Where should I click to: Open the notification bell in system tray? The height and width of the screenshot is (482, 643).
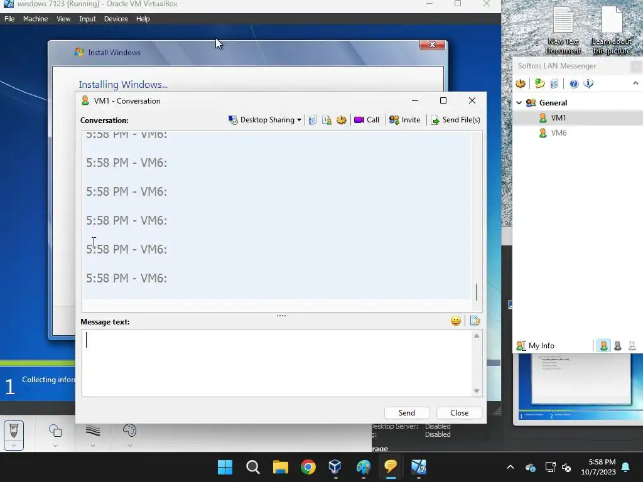point(626,467)
